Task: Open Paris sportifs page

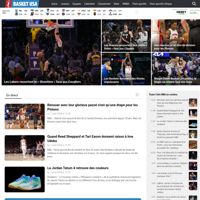Action: tap(139, 4)
